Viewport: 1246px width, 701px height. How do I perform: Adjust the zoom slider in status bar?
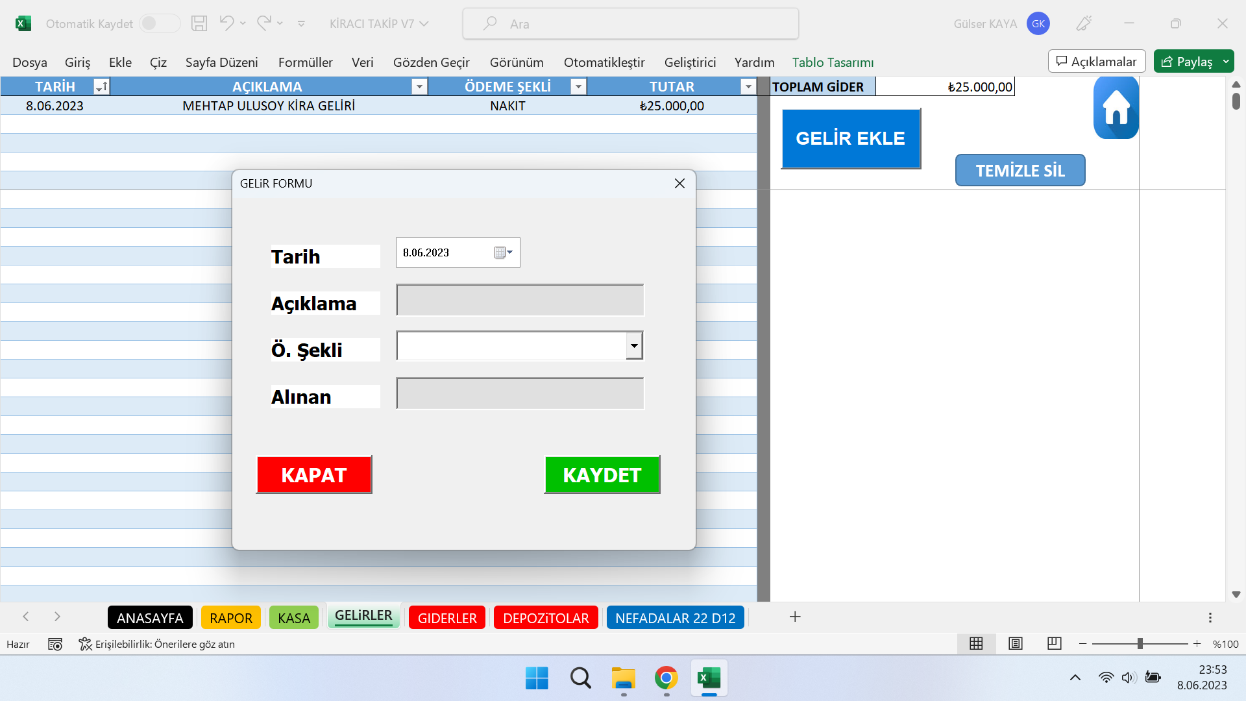click(1140, 644)
